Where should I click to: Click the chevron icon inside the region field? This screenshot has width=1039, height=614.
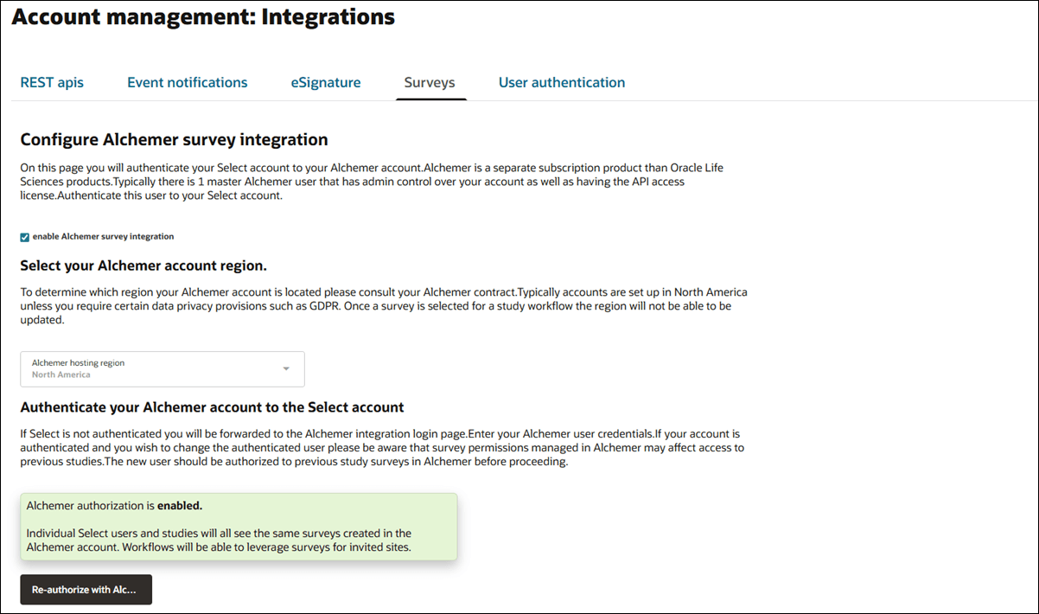click(x=286, y=368)
